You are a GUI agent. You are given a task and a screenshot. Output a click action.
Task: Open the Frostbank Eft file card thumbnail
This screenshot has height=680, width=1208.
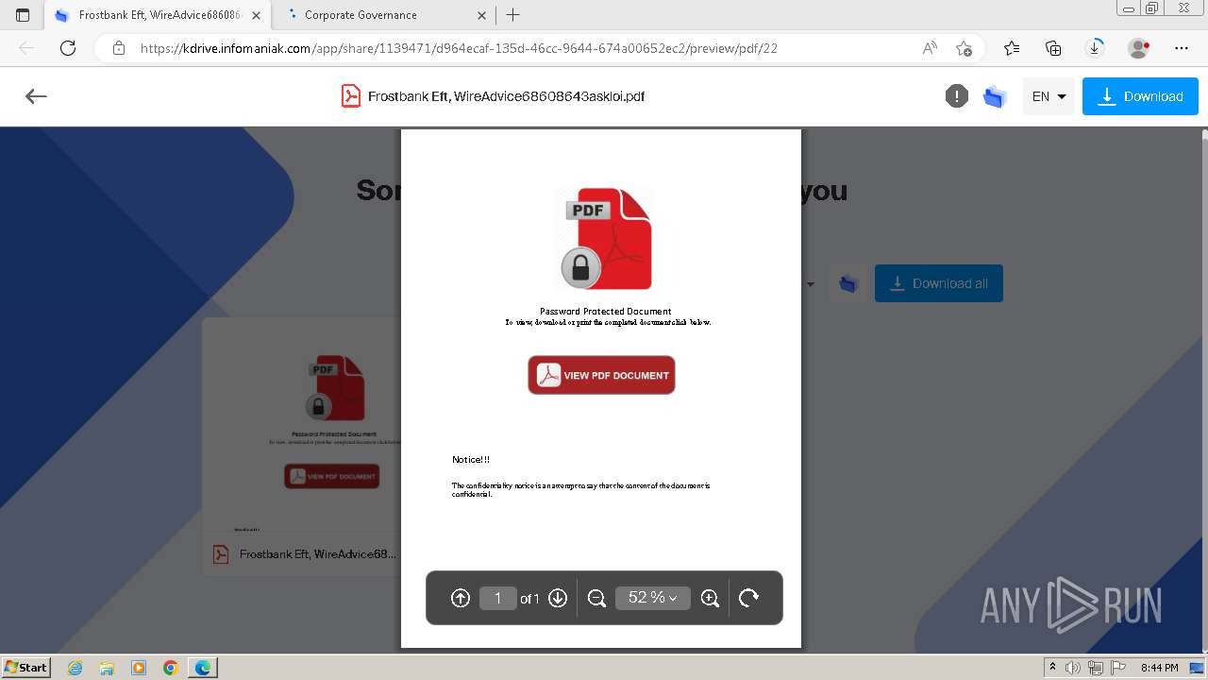coord(302,425)
